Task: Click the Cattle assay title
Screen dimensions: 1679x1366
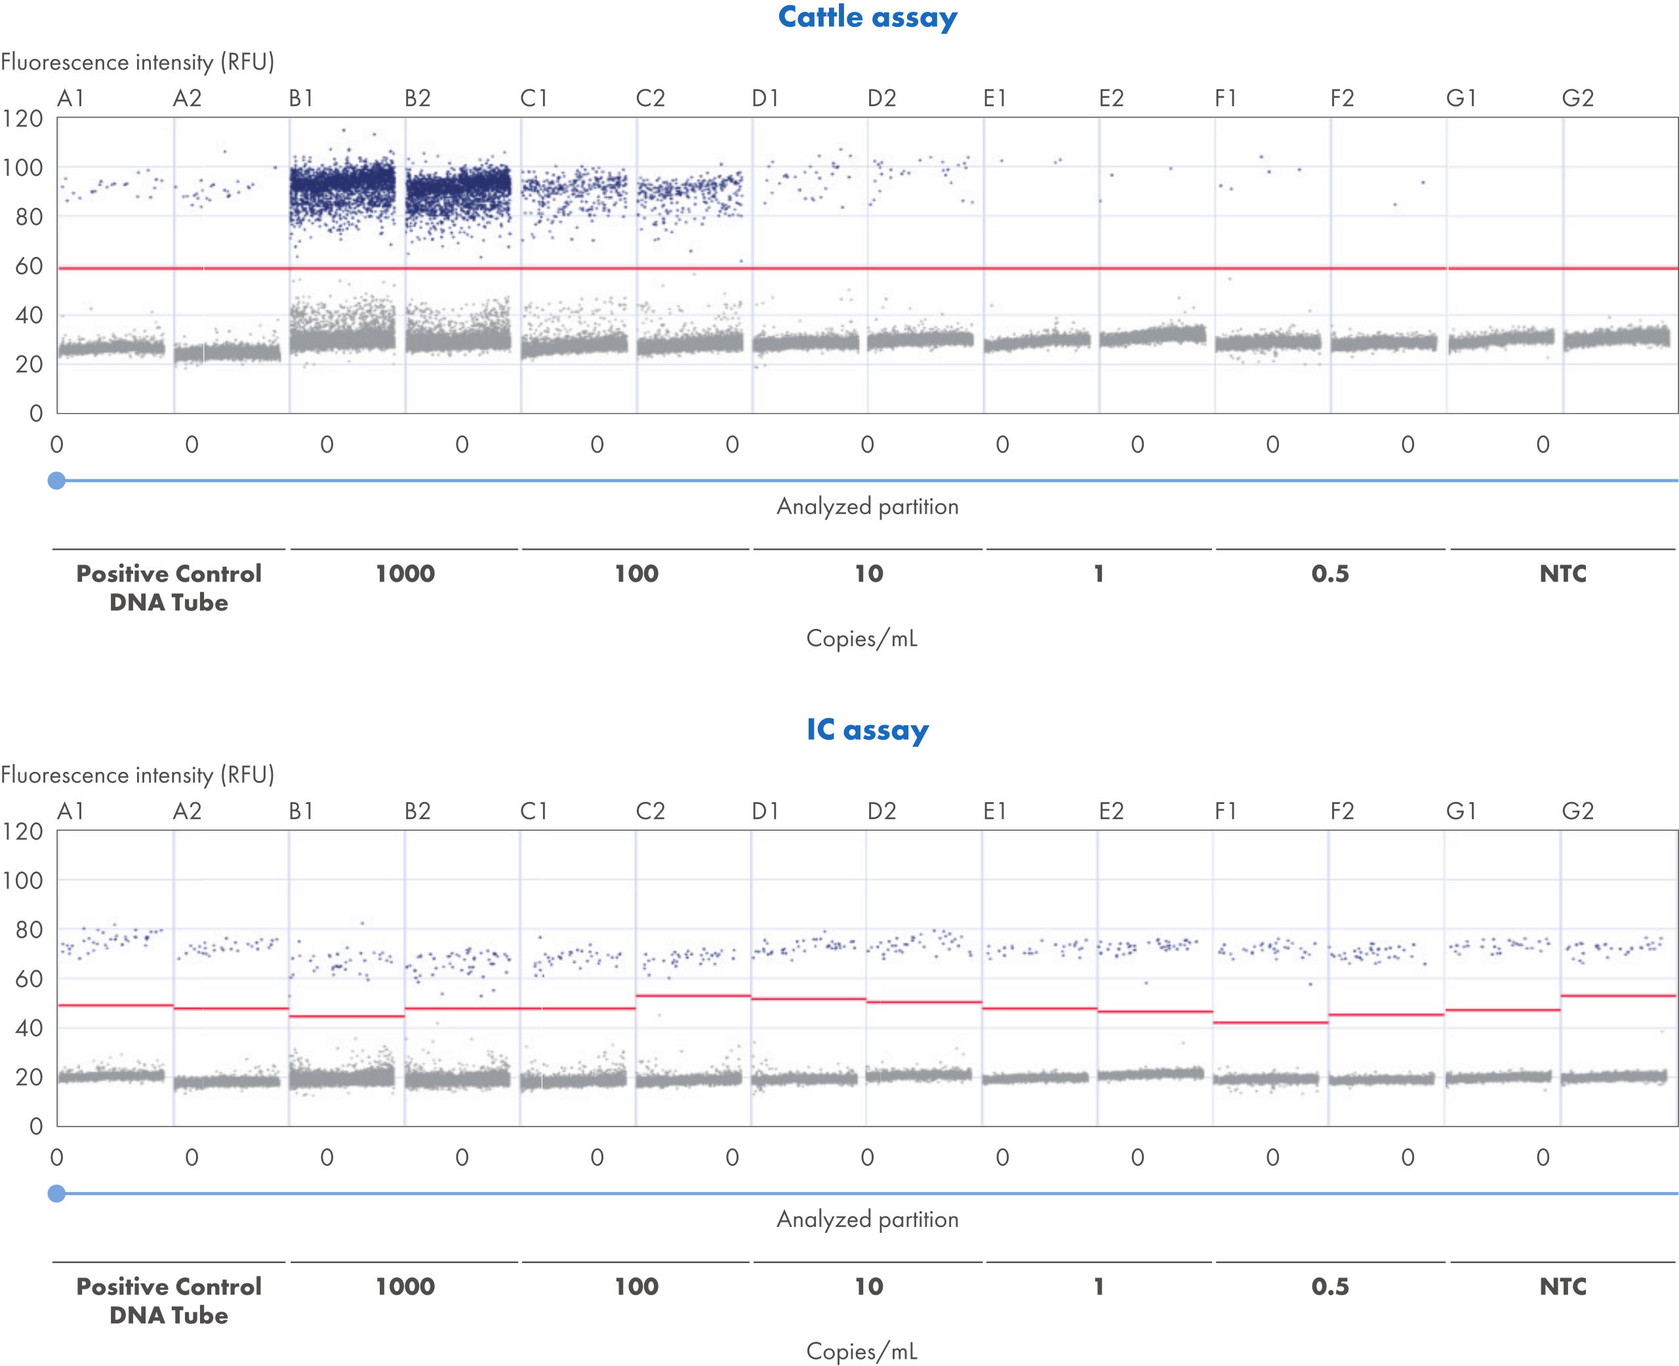Action: click(x=867, y=17)
